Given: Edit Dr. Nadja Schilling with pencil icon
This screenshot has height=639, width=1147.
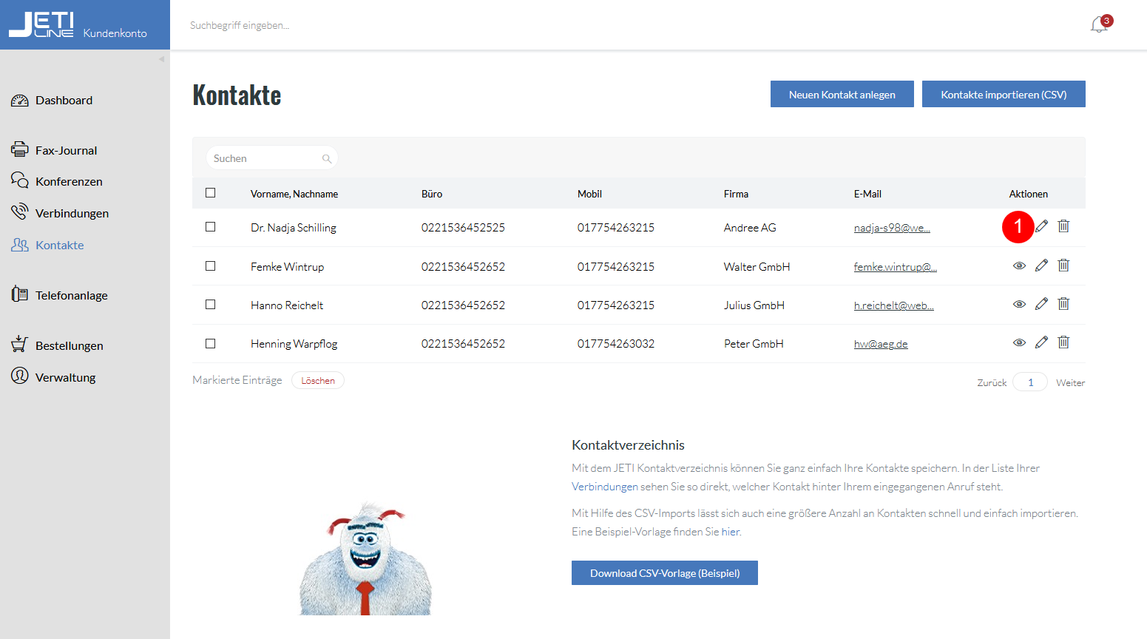Looking at the screenshot, I should click(x=1041, y=226).
